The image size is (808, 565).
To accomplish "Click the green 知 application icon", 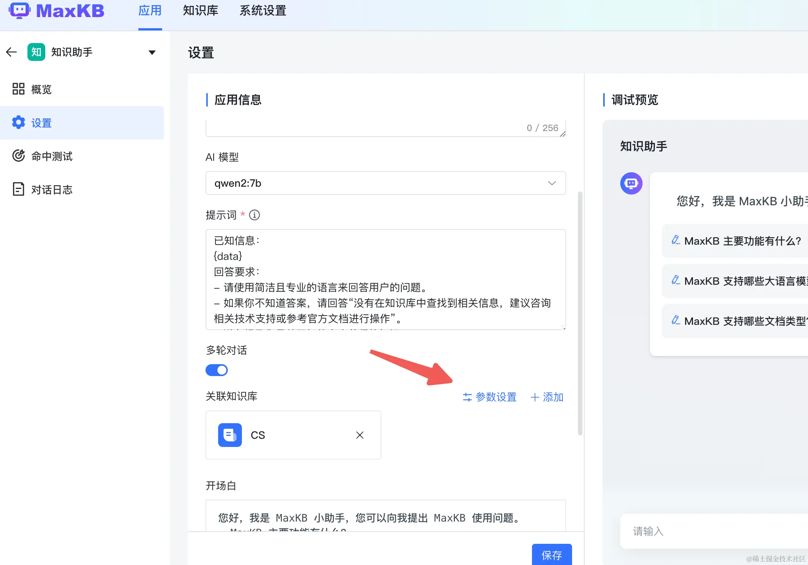I will point(36,52).
